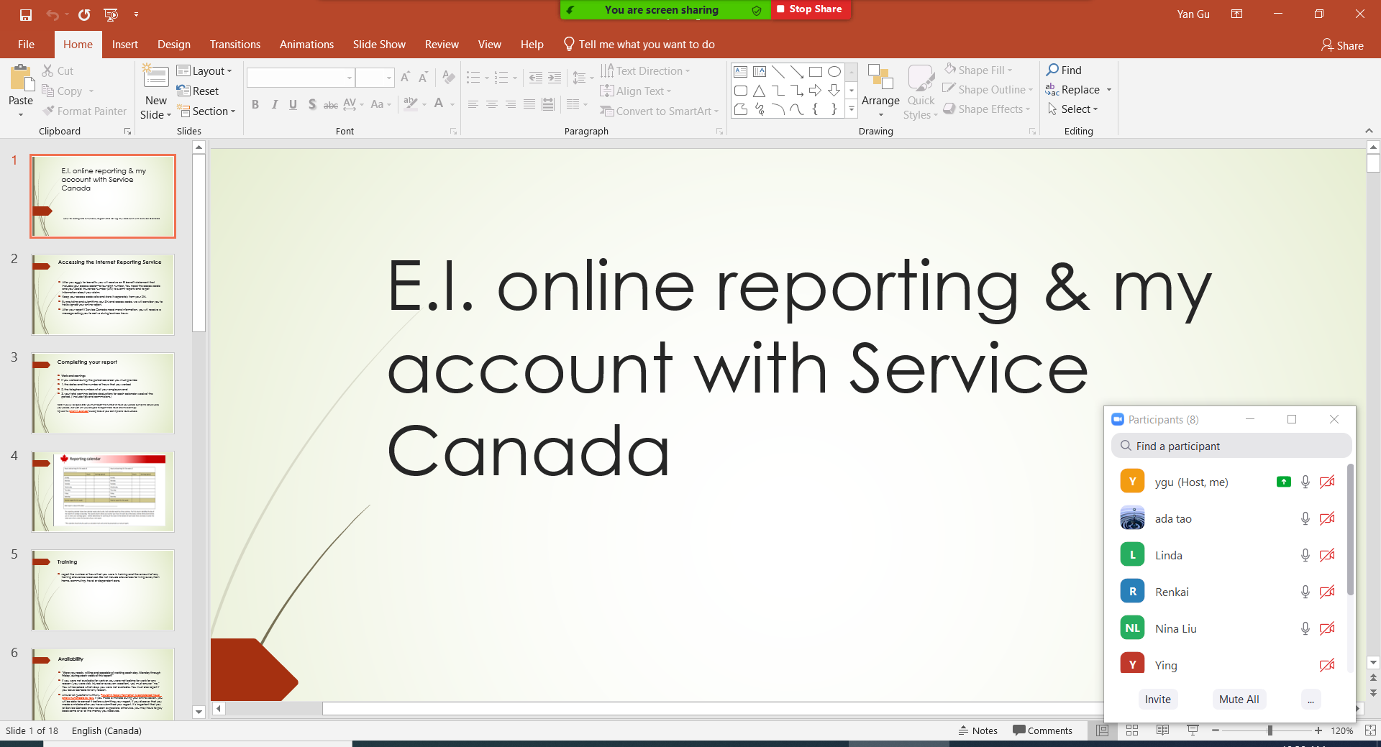Open Reading View from status bar
Screen dimensions: 1381x747
point(1162,730)
